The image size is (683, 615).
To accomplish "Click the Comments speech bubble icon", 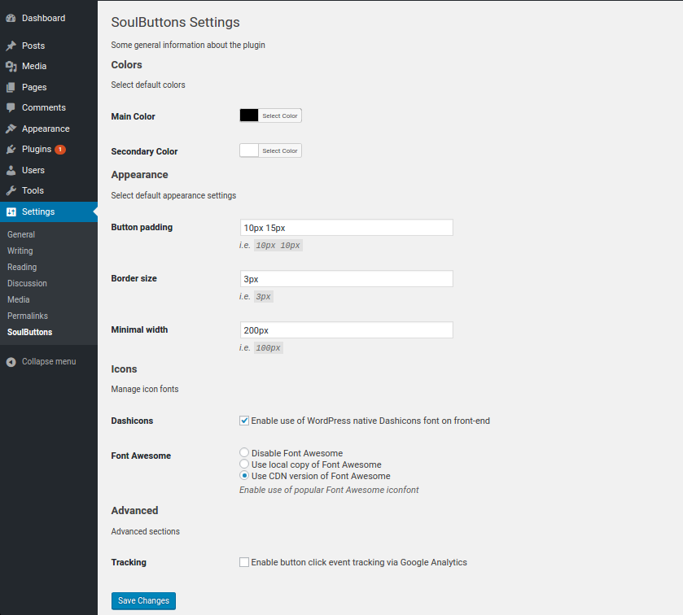I will [11, 107].
